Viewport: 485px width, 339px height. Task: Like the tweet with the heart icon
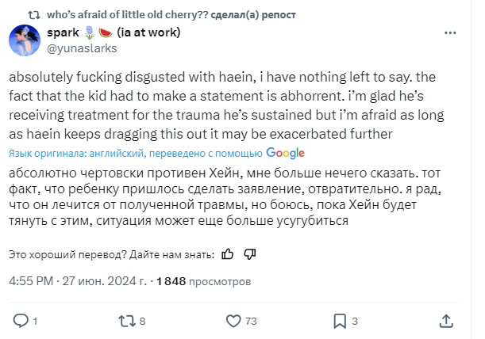(x=233, y=321)
